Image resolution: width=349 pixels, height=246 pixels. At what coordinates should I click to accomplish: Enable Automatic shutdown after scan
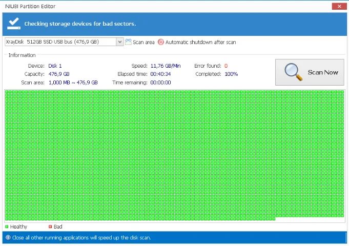(200, 42)
